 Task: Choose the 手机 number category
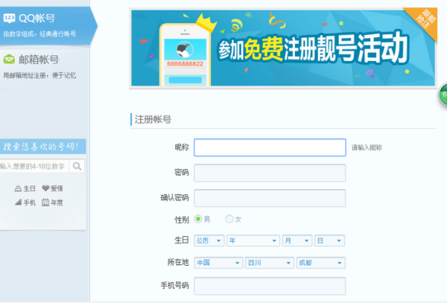[x=25, y=202]
